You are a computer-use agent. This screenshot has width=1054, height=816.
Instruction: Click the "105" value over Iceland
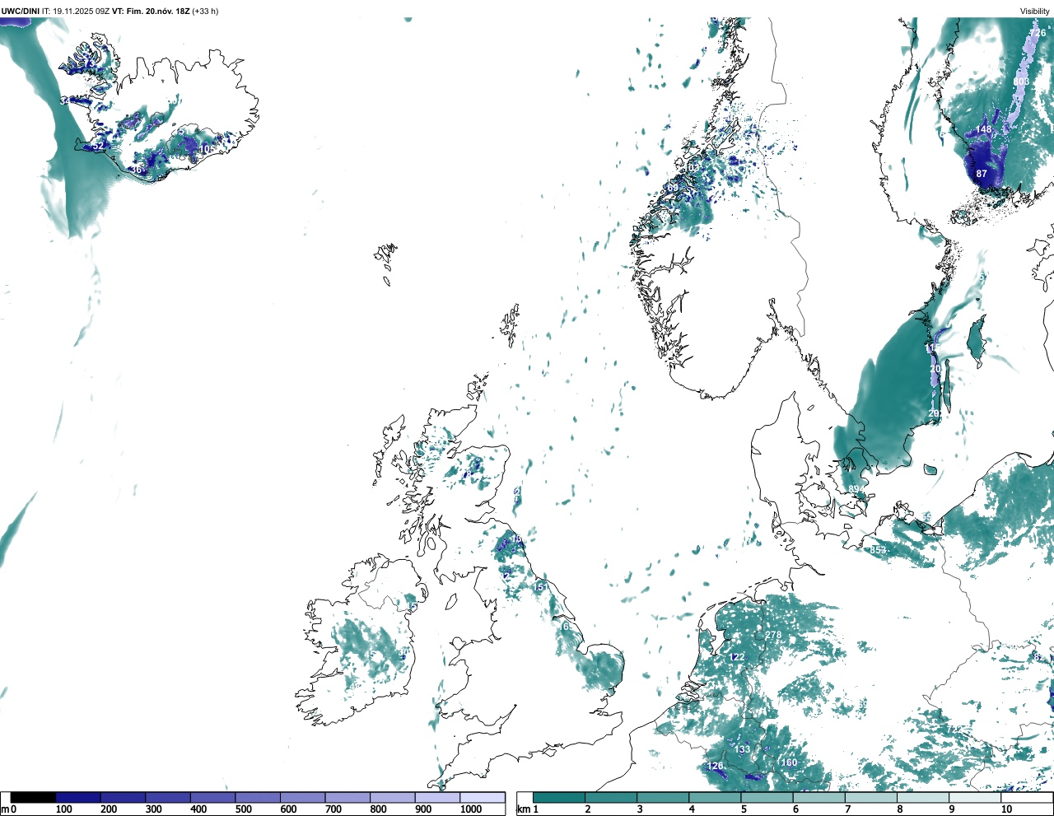(x=208, y=148)
